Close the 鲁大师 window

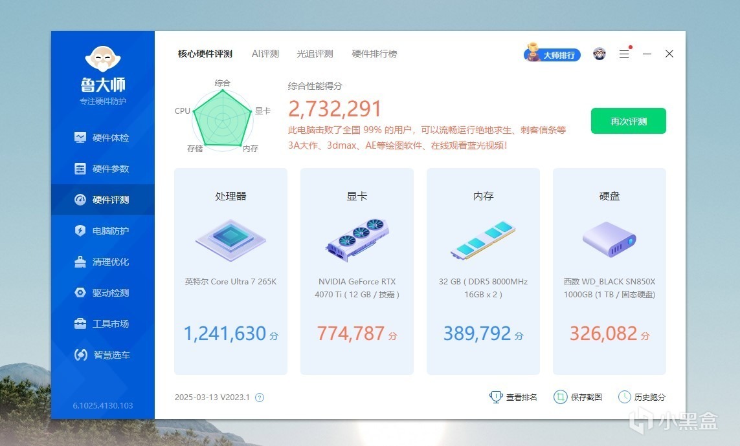(x=669, y=54)
